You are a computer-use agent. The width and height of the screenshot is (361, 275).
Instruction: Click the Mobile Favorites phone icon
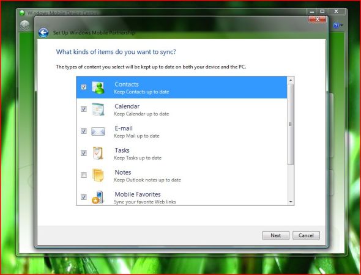(x=98, y=197)
